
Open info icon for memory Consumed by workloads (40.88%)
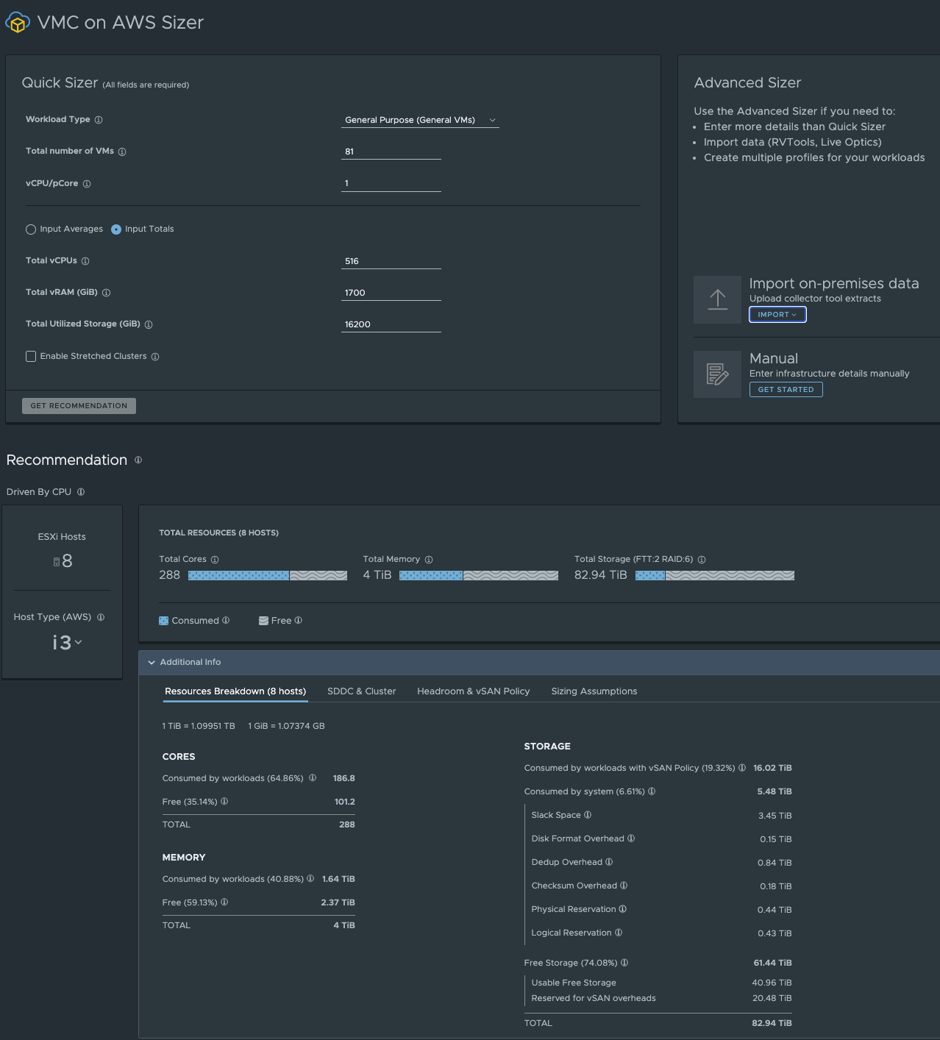(x=310, y=878)
